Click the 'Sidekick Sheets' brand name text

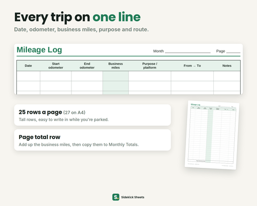tap(133, 197)
